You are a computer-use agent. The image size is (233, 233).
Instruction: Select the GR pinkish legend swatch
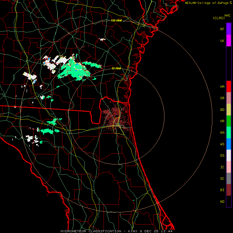point(229,98)
